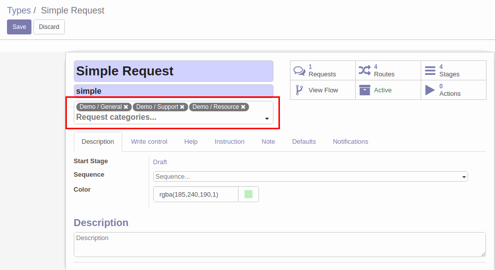495x270 pixels.
Task: Click the Sequence field label
Action: (x=89, y=175)
